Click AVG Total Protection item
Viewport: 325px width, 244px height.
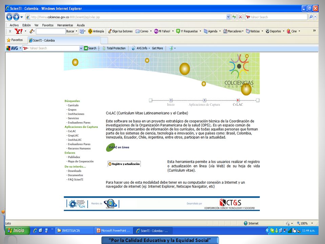coord(114,48)
